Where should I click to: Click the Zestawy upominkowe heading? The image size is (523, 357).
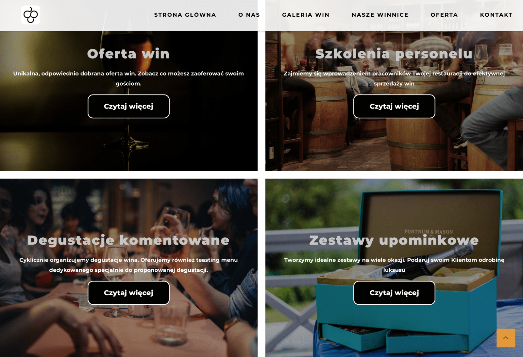[394, 240]
